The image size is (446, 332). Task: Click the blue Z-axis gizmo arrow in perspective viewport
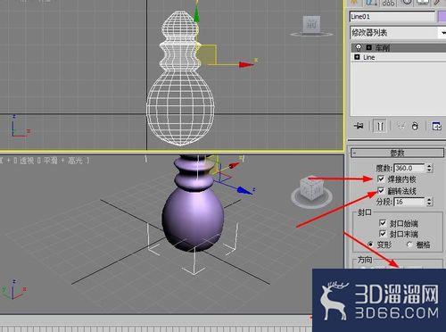(245, 190)
